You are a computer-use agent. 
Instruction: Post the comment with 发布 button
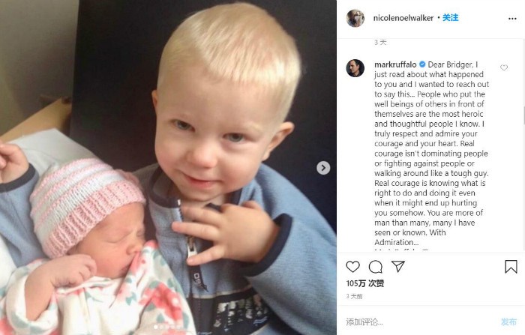(508, 322)
